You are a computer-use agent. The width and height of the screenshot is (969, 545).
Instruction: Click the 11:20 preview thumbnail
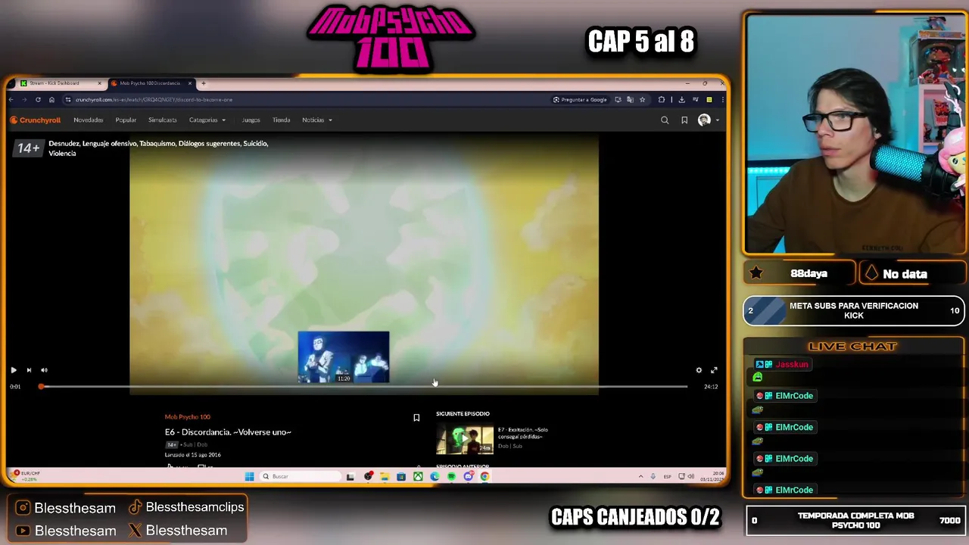(x=344, y=357)
